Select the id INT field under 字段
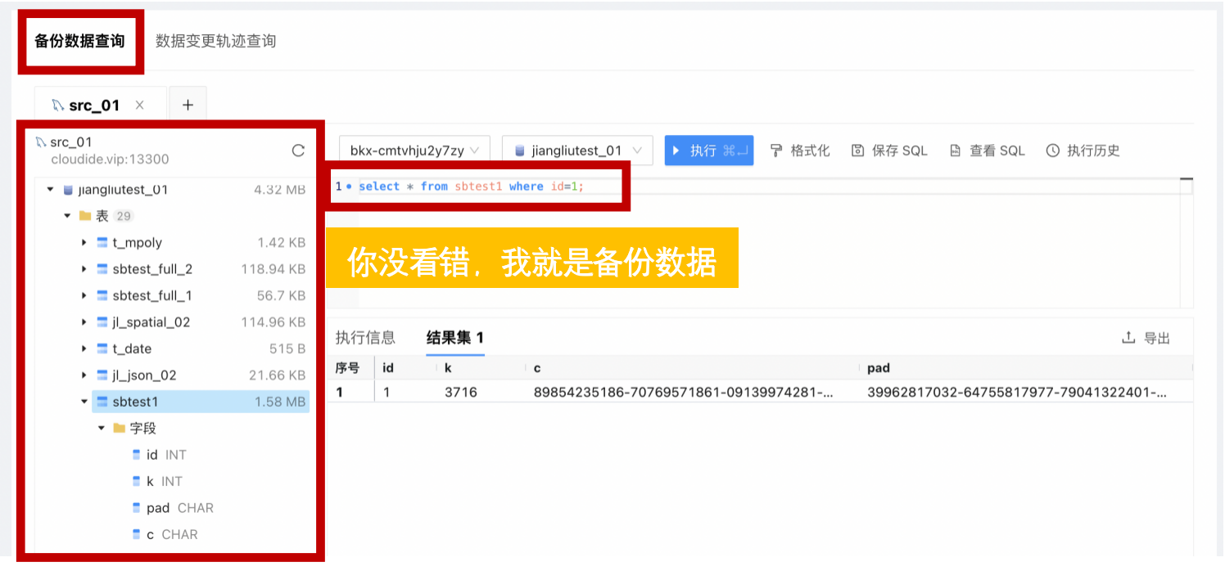 click(x=165, y=455)
